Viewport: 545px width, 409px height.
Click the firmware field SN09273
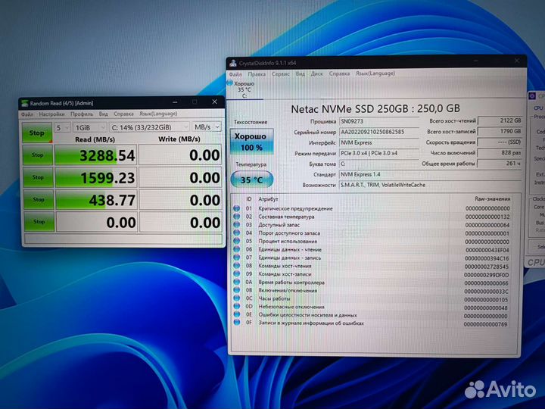[x=379, y=121]
